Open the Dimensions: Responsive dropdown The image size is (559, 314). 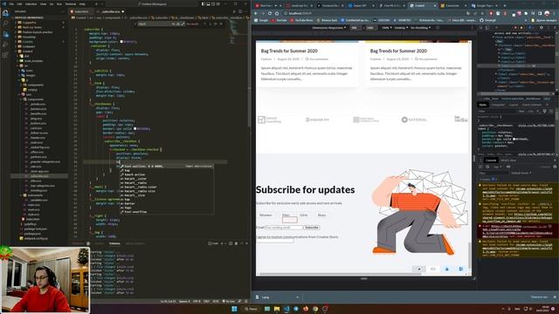pos(328,27)
